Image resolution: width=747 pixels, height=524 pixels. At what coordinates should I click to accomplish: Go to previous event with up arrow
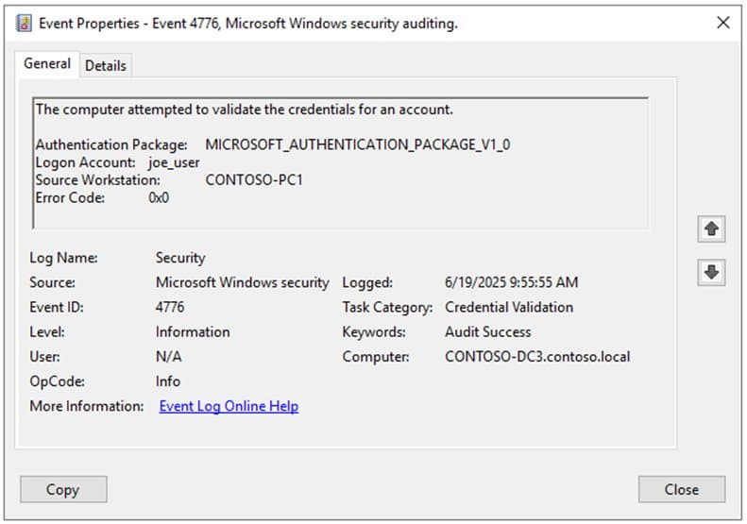(x=711, y=228)
